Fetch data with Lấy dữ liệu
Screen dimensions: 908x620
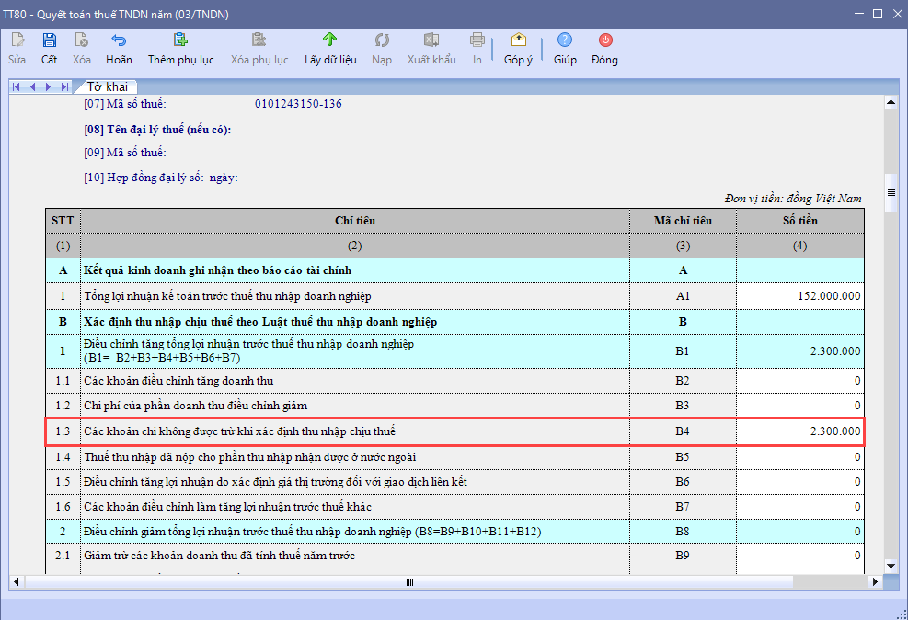[330, 48]
